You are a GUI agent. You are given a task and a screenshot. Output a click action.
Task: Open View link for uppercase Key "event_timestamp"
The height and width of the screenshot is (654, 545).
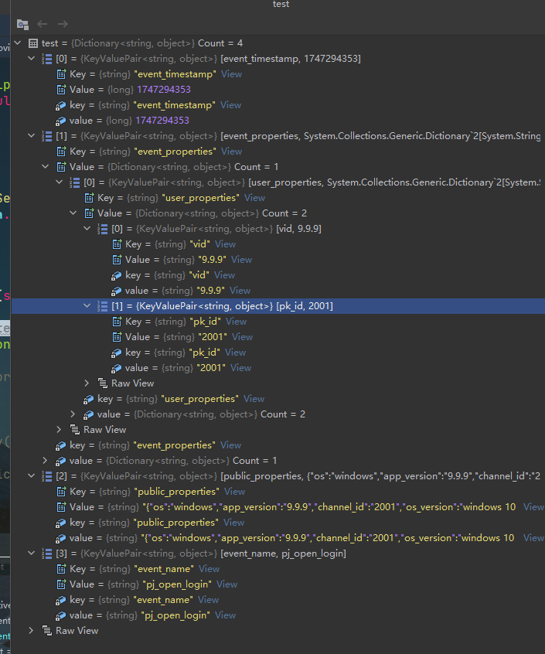coord(231,74)
